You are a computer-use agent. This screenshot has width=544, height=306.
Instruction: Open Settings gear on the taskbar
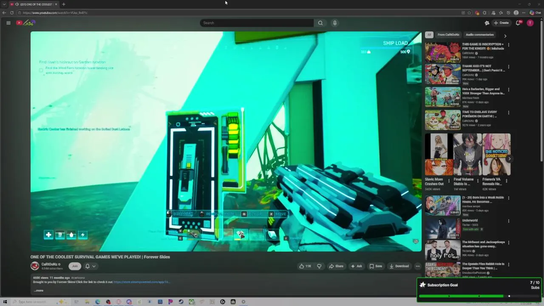point(244,302)
